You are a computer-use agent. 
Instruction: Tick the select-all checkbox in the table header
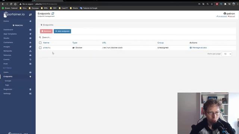click(40, 43)
